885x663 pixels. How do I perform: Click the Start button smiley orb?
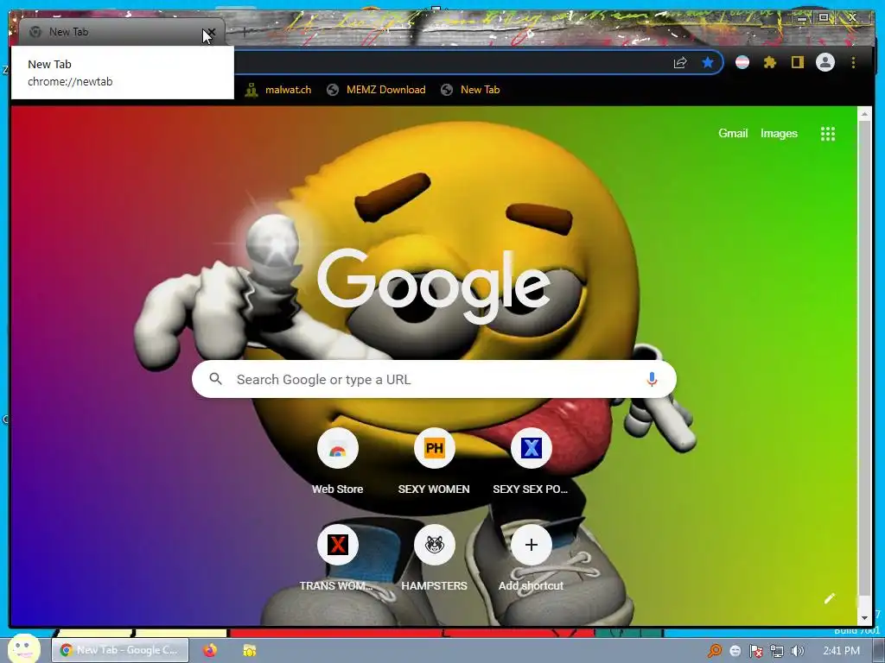24,648
